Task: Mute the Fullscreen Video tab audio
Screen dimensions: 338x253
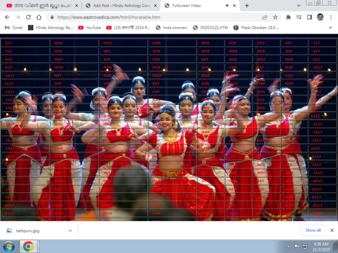Action: click(x=228, y=5)
